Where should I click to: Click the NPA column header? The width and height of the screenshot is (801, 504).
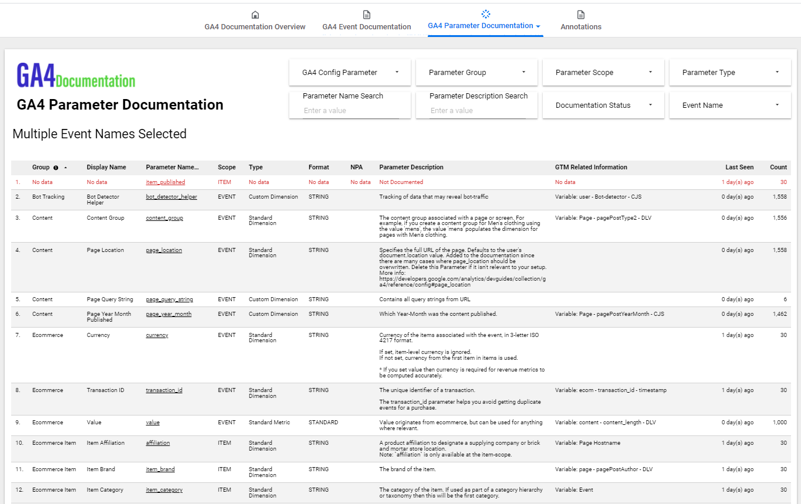coord(357,168)
